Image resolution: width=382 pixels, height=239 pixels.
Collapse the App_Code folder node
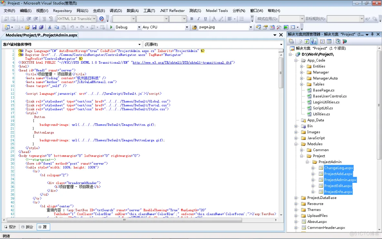(x=296, y=60)
